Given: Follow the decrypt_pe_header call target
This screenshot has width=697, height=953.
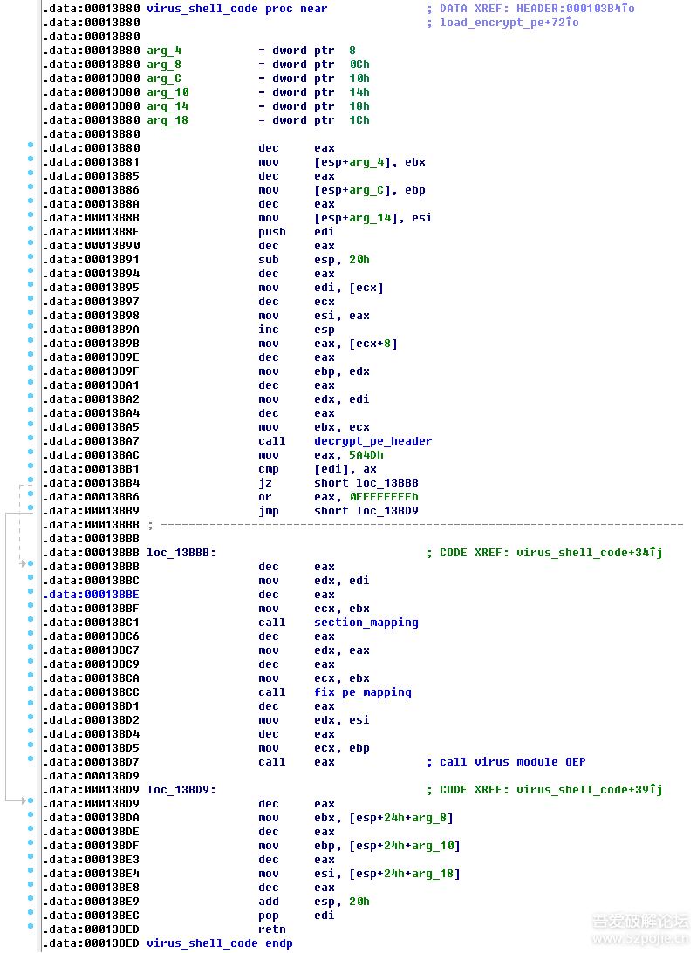Looking at the screenshot, I should tap(372, 441).
